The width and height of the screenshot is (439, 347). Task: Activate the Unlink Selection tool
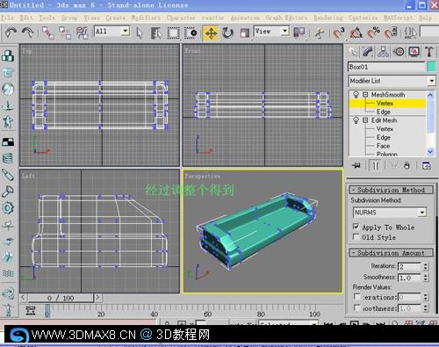pyautogui.click(x=65, y=33)
